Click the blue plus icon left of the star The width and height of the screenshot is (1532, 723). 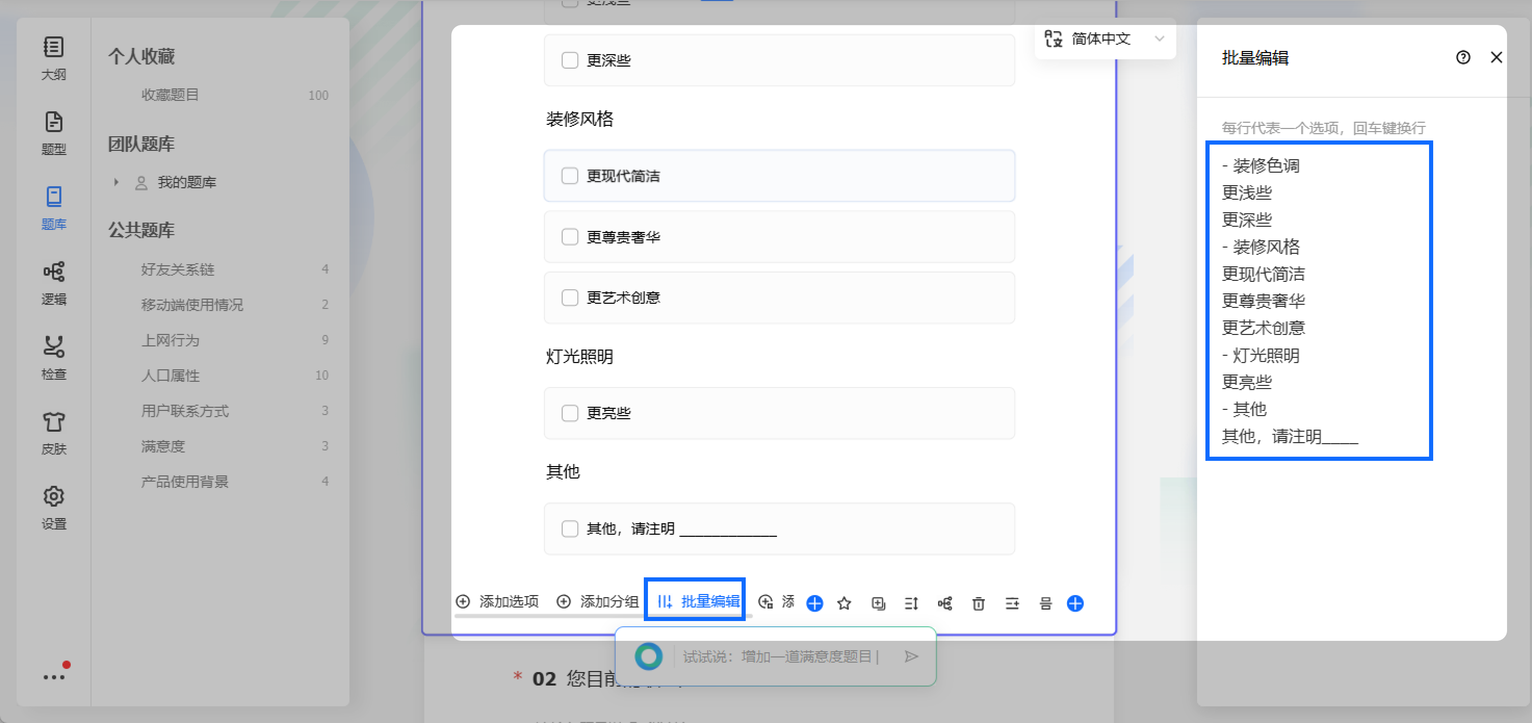tap(815, 603)
